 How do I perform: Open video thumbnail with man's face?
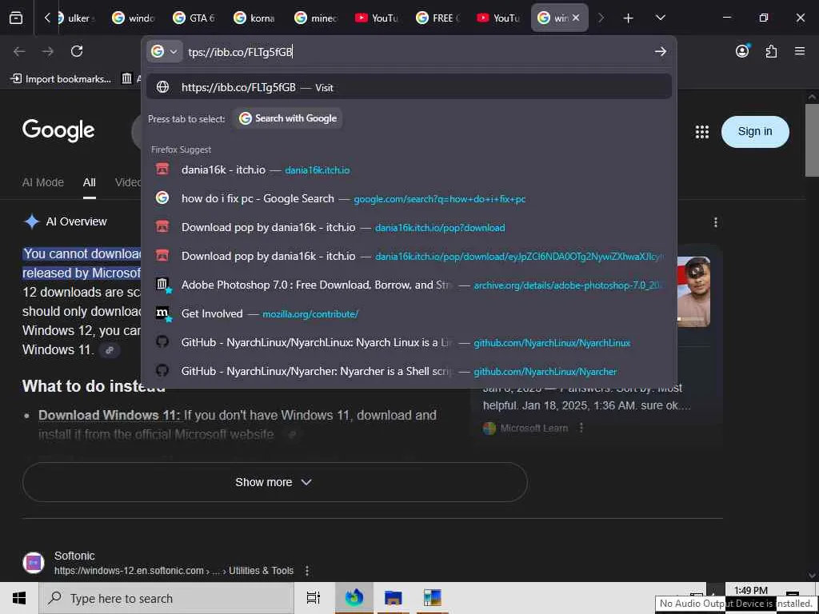(693, 291)
